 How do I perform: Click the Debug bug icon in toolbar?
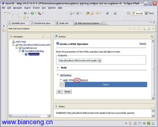point(25,13)
